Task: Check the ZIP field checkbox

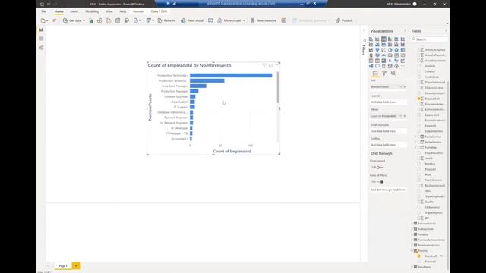Action: pyautogui.click(x=419, y=218)
